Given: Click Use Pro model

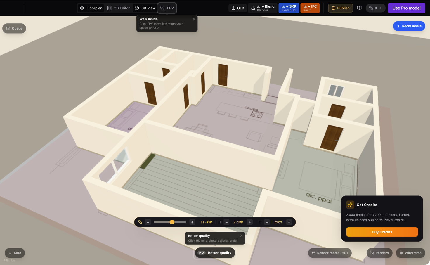Looking at the screenshot, I should pyautogui.click(x=406, y=8).
